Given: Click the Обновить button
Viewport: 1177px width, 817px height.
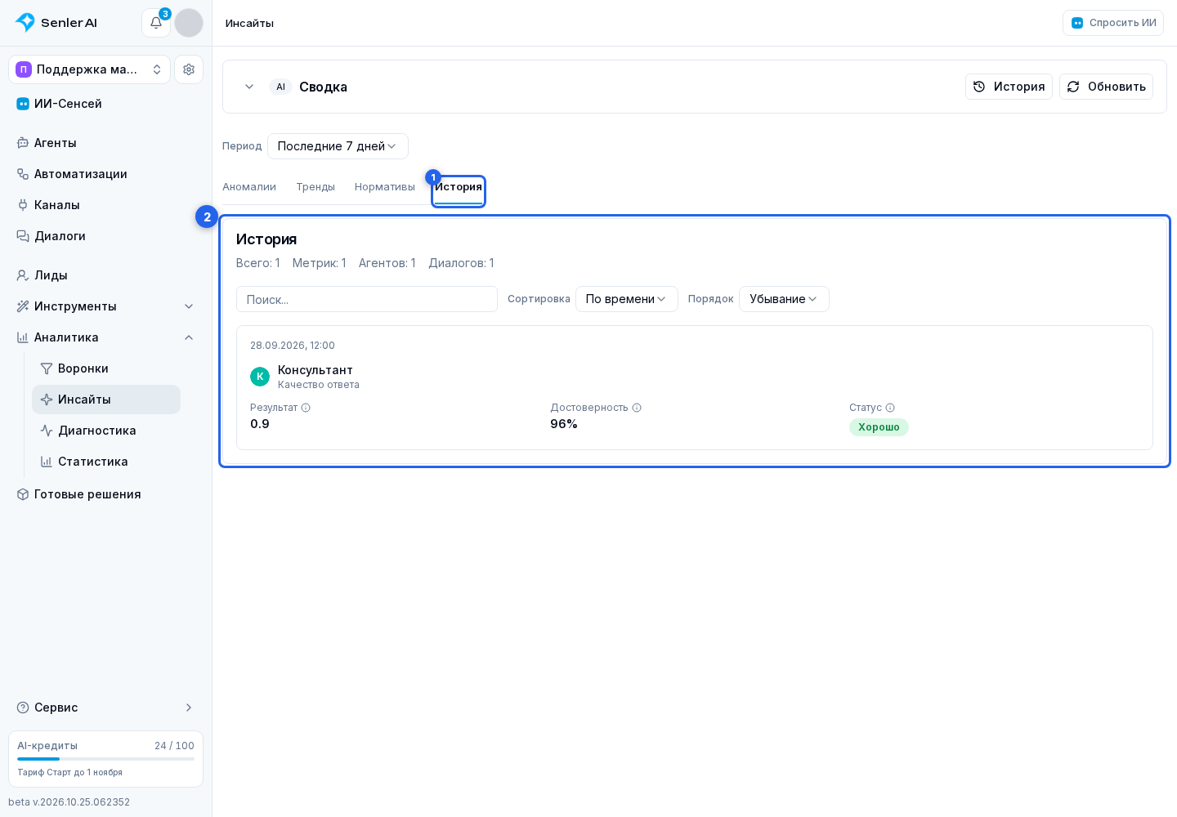Looking at the screenshot, I should point(1106,87).
